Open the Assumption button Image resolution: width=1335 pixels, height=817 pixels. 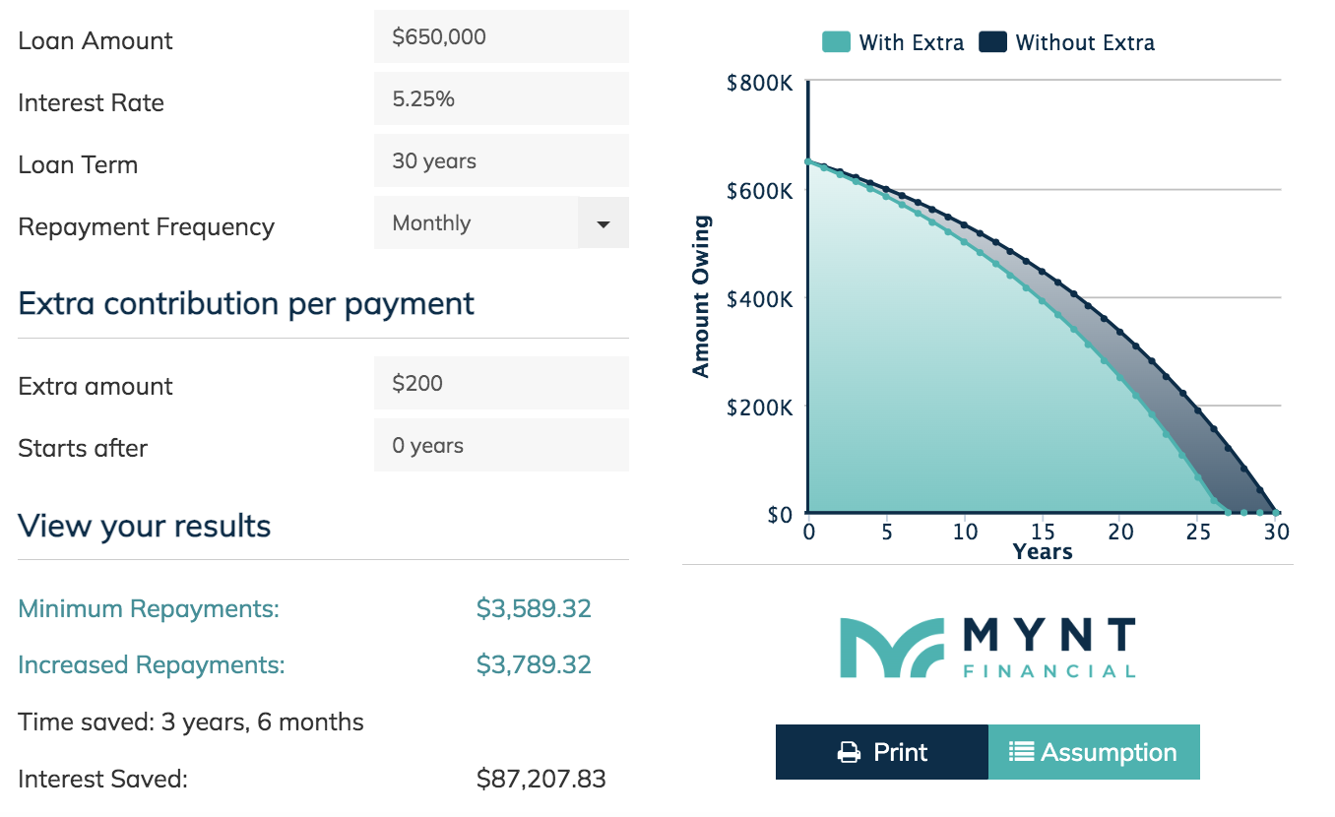click(x=1094, y=752)
